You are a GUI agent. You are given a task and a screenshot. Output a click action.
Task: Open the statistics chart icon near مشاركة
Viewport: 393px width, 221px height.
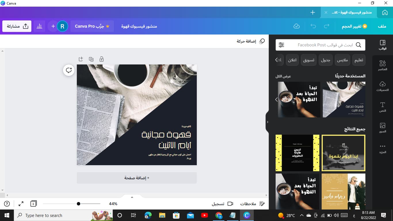pyautogui.click(x=39, y=26)
